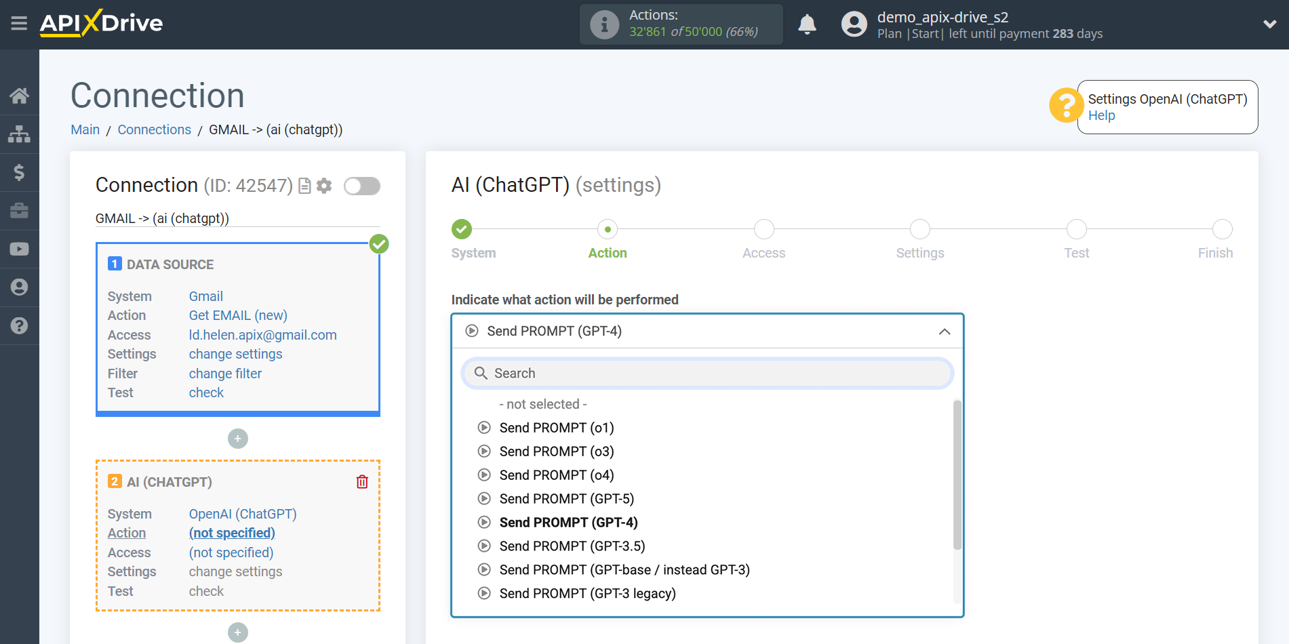1289x644 pixels.
Task: Open the hamburger menu in top left
Action: pyautogui.click(x=18, y=24)
